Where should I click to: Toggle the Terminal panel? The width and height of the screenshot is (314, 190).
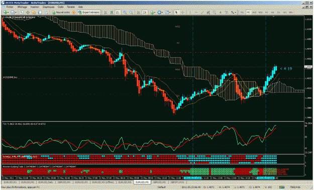click(40, 13)
